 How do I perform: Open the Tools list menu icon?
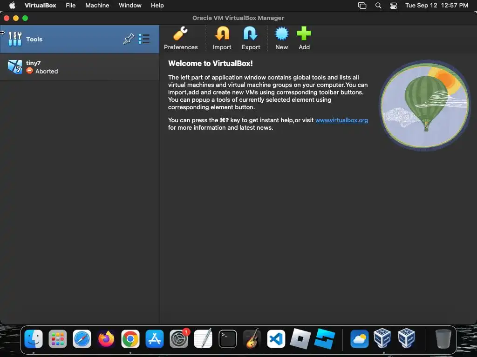coord(144,39)
